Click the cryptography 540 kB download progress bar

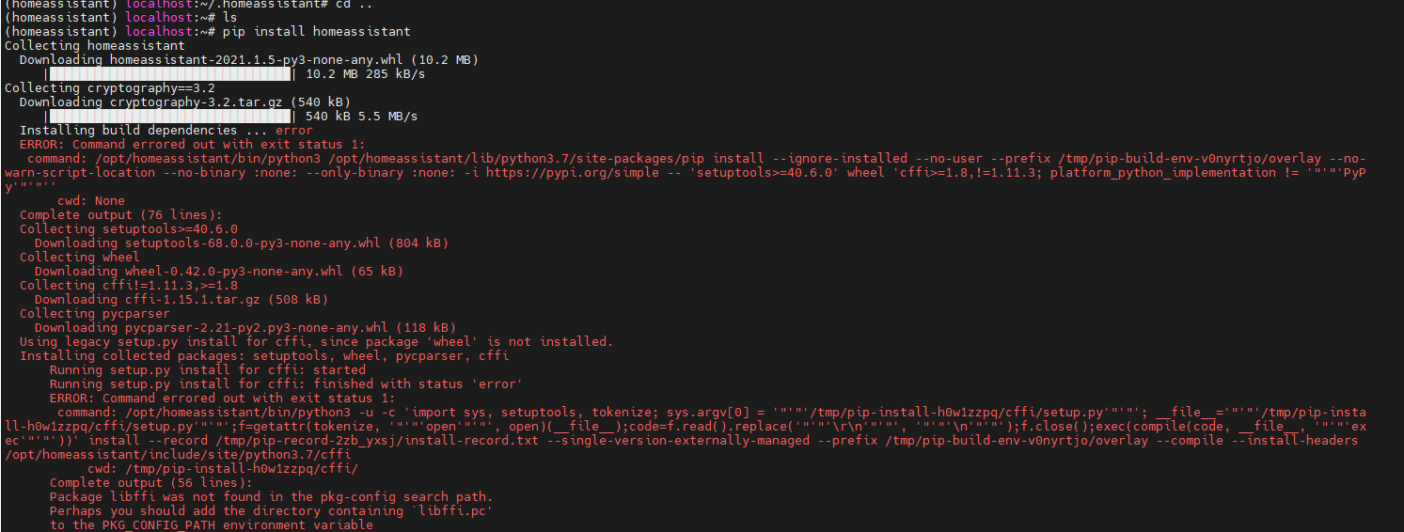coord(170,117)
